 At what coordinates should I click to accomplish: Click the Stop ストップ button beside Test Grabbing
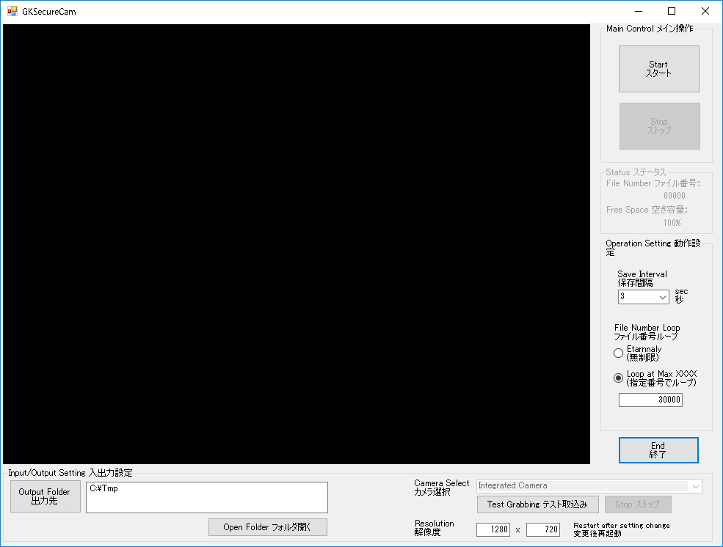(x=637, y=504)
